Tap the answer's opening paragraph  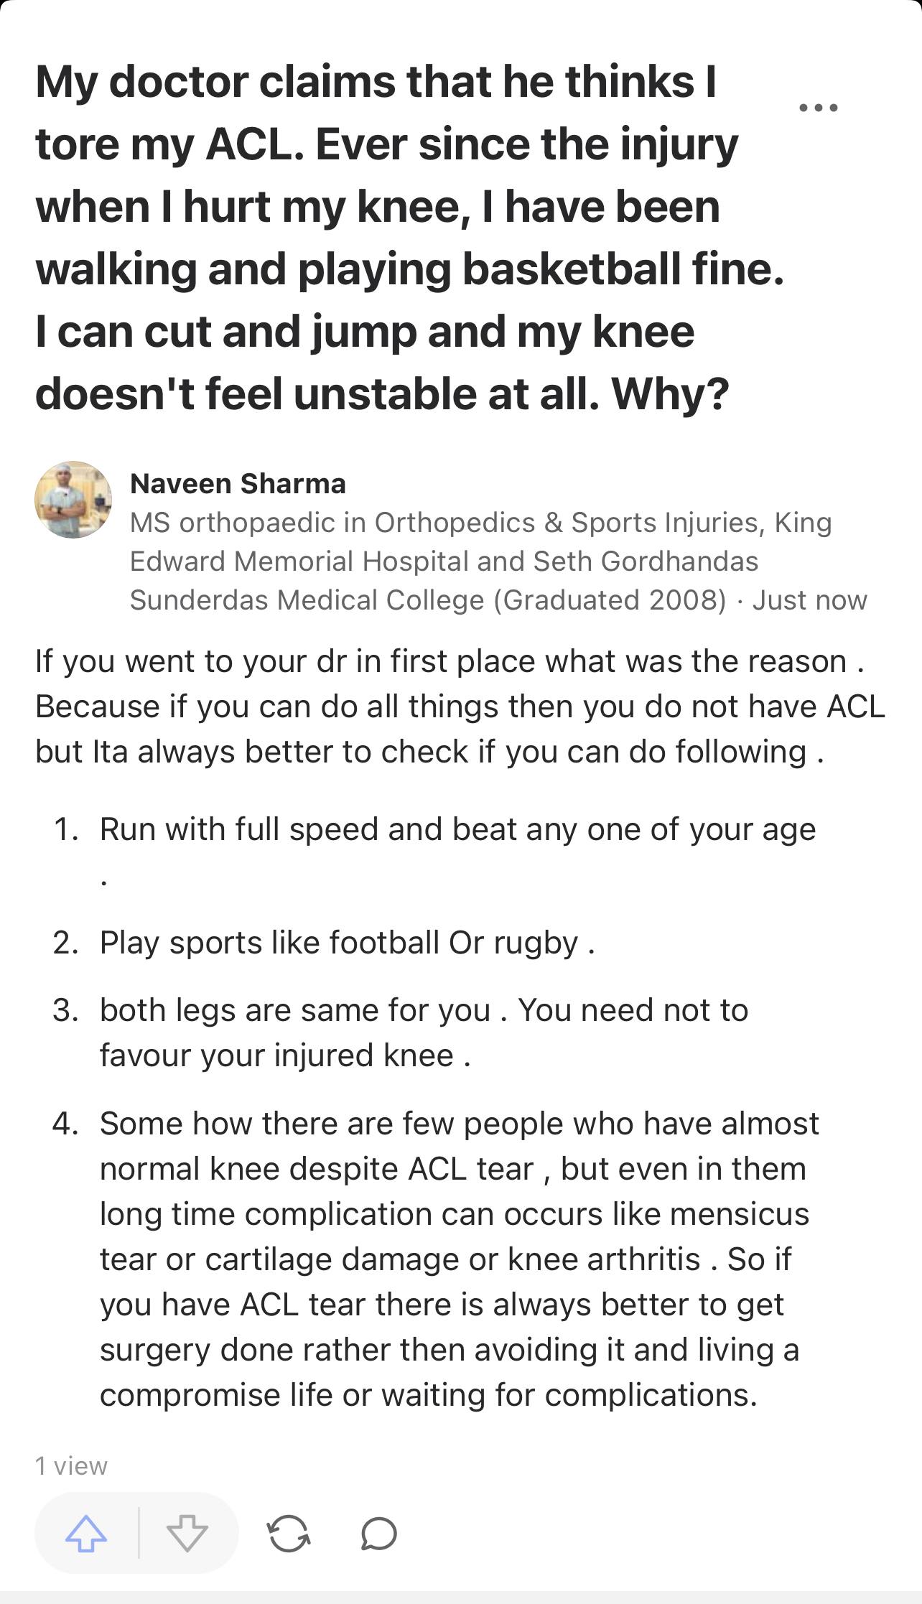(x=460, y=707)
